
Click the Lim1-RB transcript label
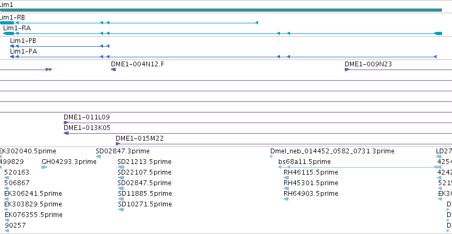point(12,18)
